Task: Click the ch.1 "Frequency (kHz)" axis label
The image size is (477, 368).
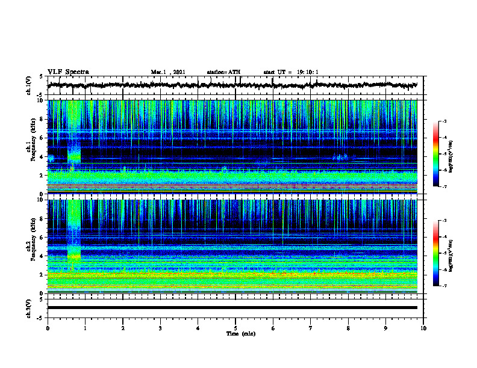Action: point(33,140)
